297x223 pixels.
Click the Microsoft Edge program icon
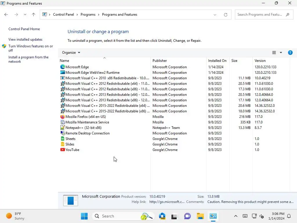click(63, 67)
